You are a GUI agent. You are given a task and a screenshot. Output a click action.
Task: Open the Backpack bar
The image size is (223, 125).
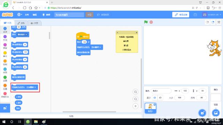[71, 116]
